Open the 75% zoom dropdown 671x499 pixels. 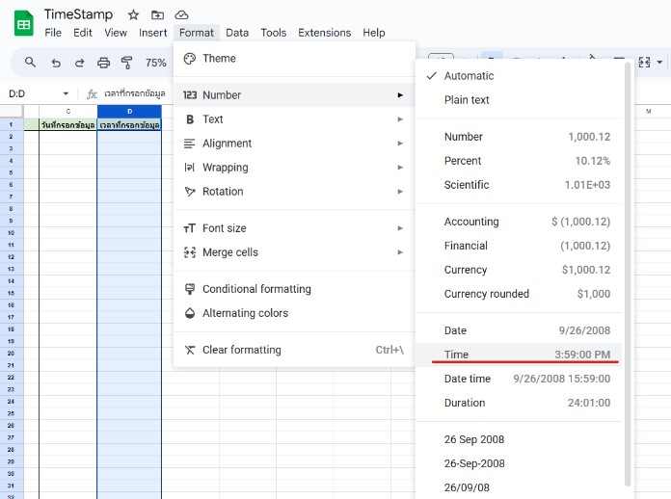(156, 63)
